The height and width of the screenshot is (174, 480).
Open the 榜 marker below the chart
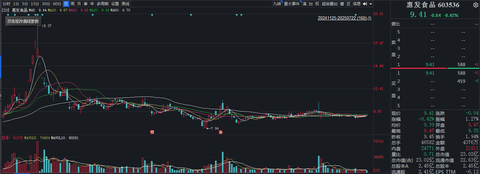[152, 132]
